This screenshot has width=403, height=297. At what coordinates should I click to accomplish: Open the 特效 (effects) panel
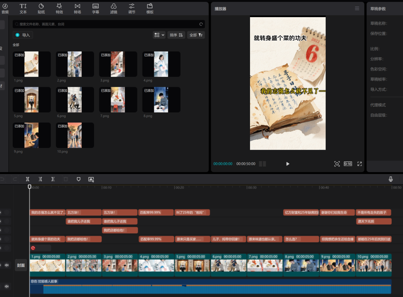click(x=59, y=8)
